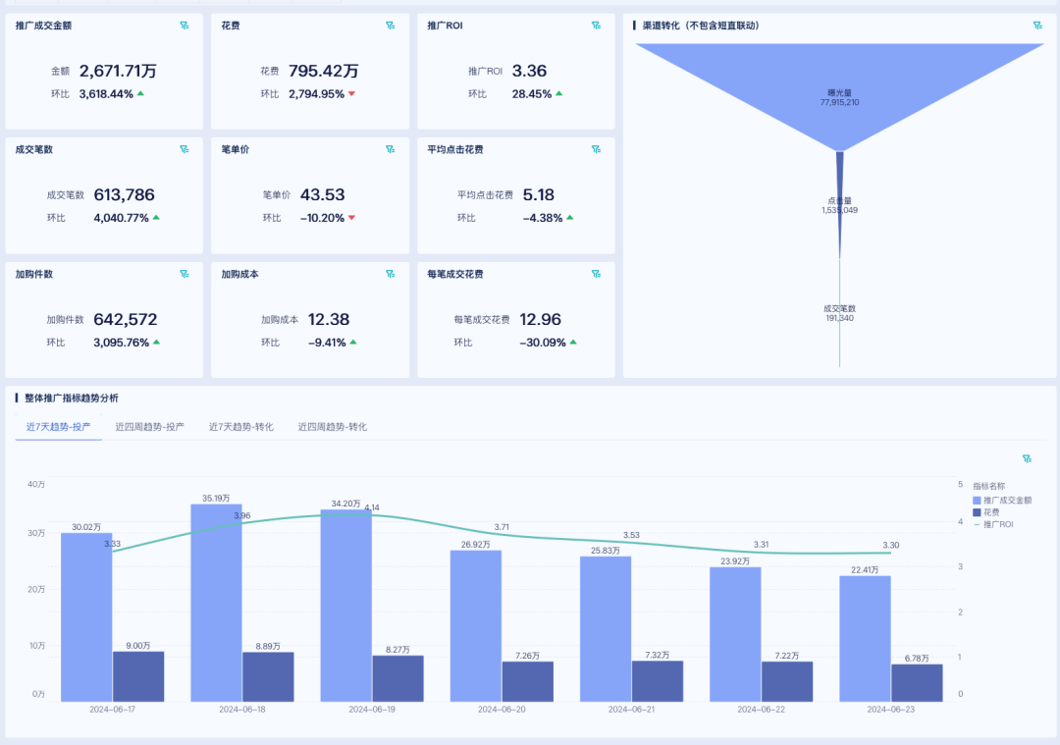Click the 34.20万 bar for 2024-06-19
This screenshot has width=1060, height=745.
click(346, 605)
